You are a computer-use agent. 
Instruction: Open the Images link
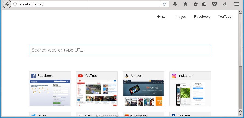[x=180, y=17]
